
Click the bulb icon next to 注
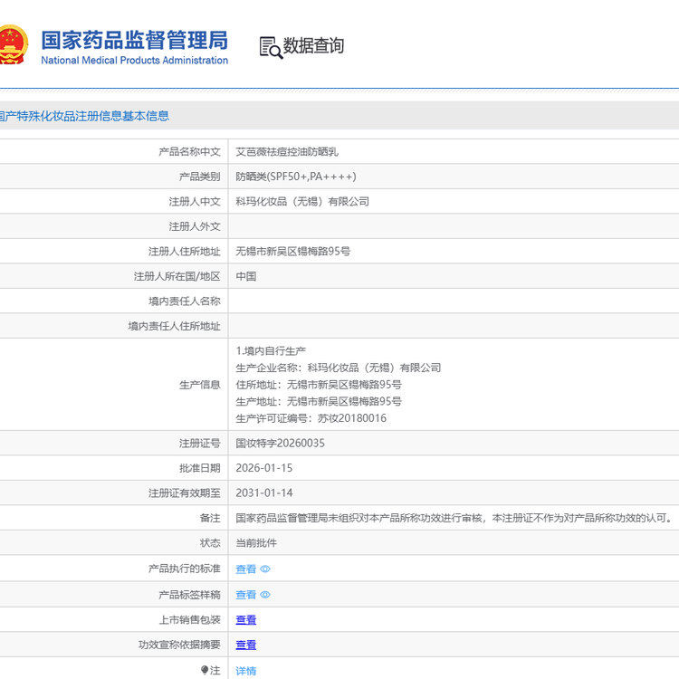point(205,670)
